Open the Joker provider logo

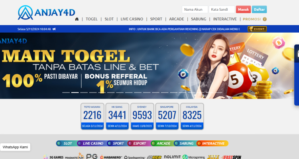coord(154,157)
